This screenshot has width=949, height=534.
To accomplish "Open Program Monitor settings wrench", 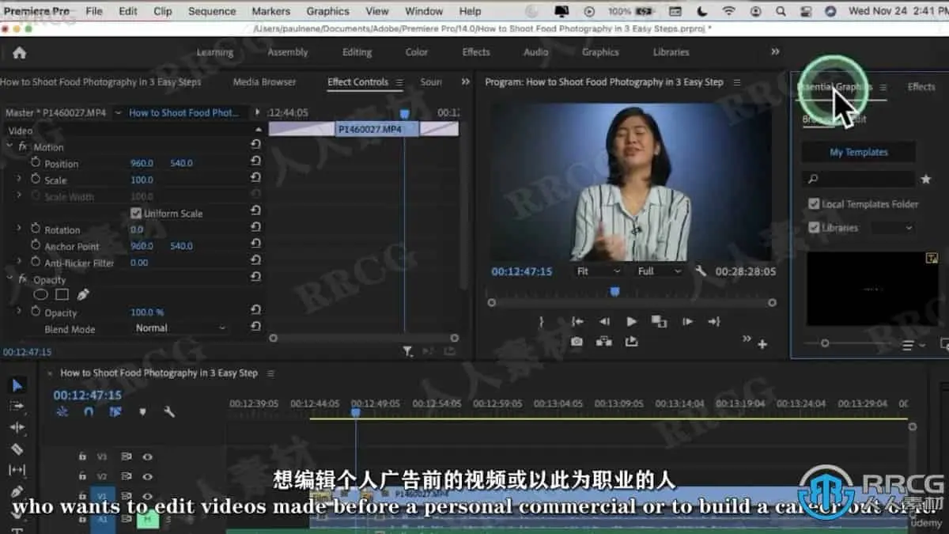I will (x=700, y=271).
